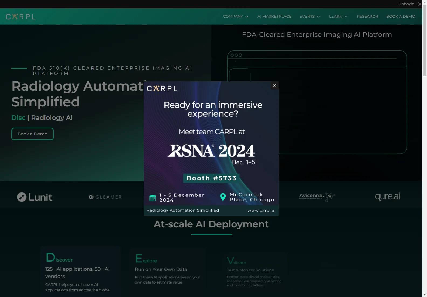Select BOOK A DEMO in navigation

[x=400, y=16]
